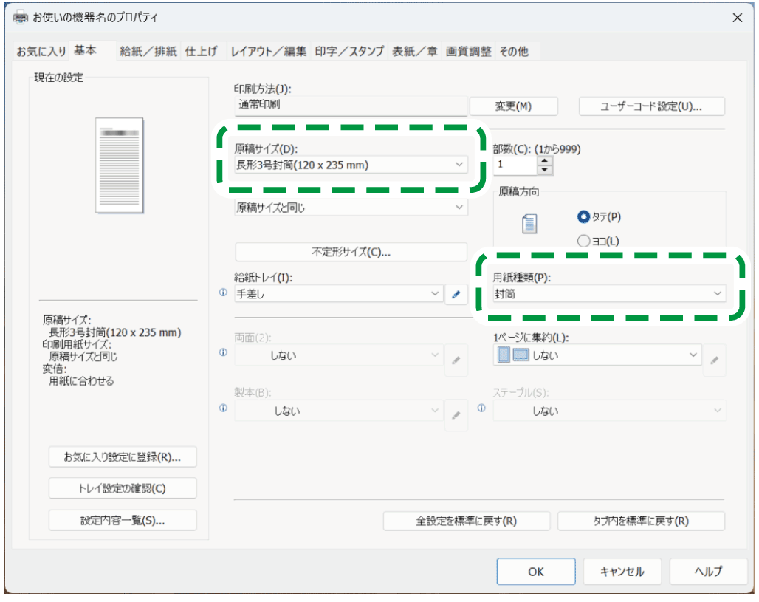Screen dimensions: 759x602
Task: Increase copies with the 部数 up arrow
Action: (x=545, y=160)
